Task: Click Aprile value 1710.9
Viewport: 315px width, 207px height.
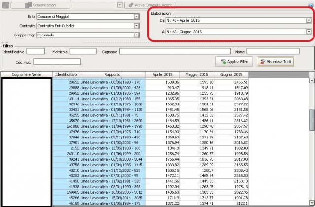Action: 163,198
